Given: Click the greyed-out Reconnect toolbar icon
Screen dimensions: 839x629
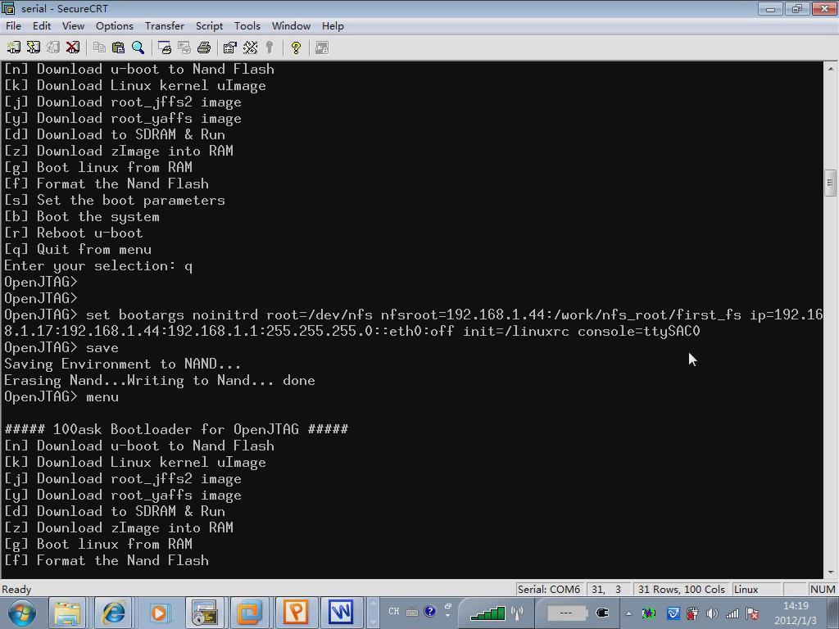Looking at the screenshot, I should click(53, 48).
